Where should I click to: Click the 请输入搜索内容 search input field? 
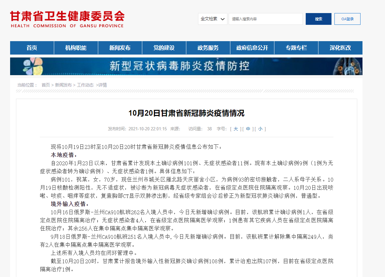266,19
